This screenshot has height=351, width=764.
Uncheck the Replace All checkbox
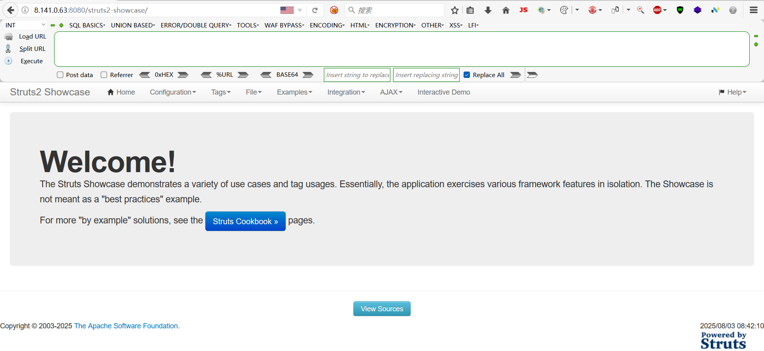coord(467,75)
